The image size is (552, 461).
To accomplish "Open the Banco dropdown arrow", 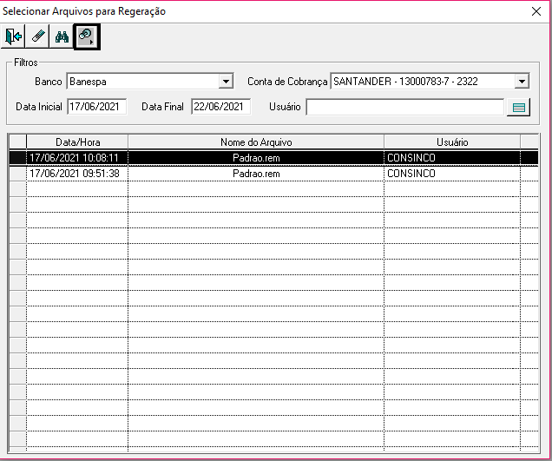I will point(226,82).
